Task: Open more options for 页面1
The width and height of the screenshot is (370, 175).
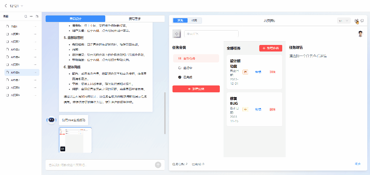Action: click(35, 27)
